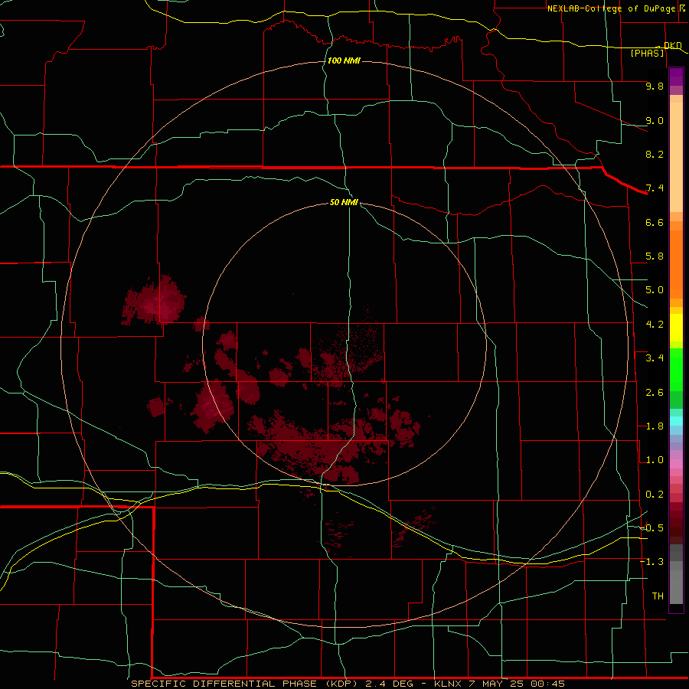Viewport: 689px width, 689px height.
Task: Click the 1.8 value on the color scale
Action: pyautogui.click(x=655, y=426)
